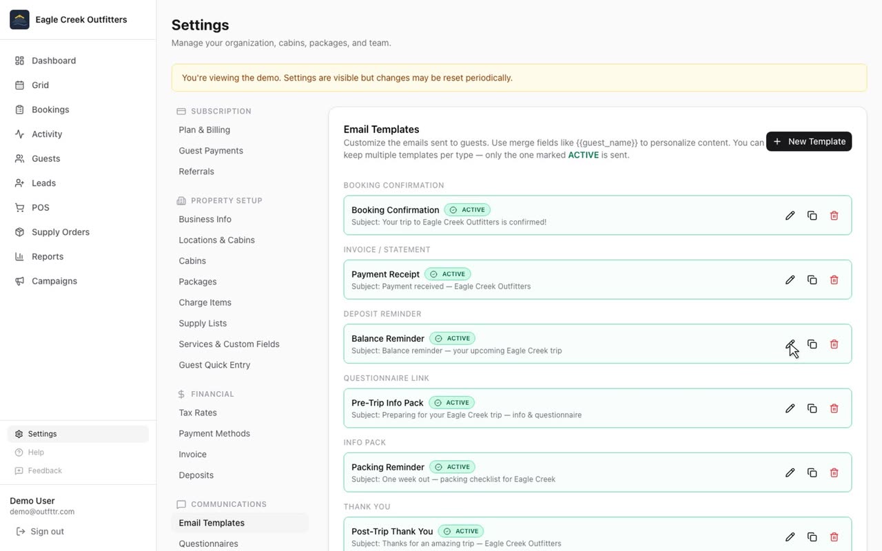Open the Deposits settings page
This screenshot has width=882, height=551.
(x=240, y=475)
